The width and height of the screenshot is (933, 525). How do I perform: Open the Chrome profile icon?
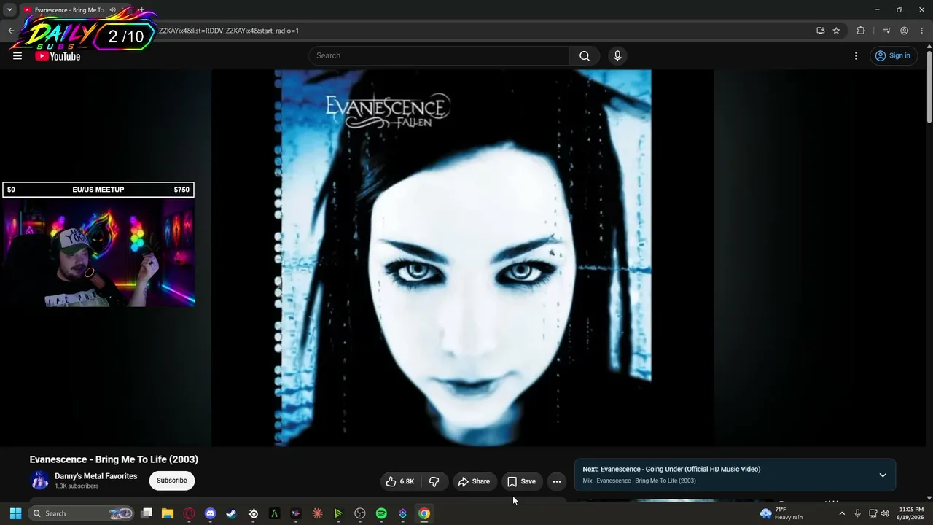tap(904, 31)
